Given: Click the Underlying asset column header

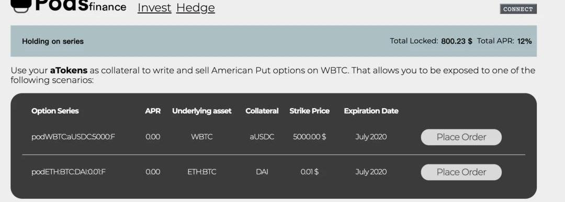Looking at the screenshot, I should coord(202,111).
